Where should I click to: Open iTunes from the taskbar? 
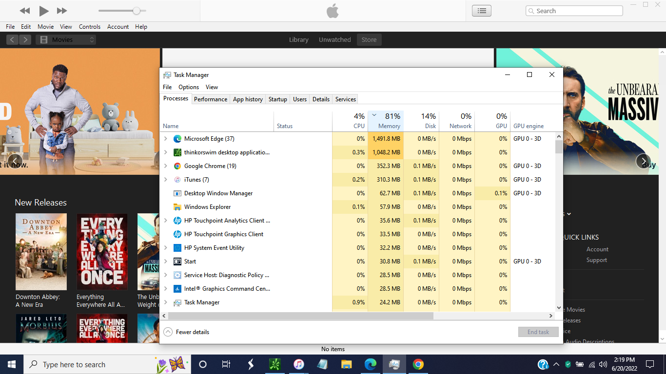click(298, 364)
